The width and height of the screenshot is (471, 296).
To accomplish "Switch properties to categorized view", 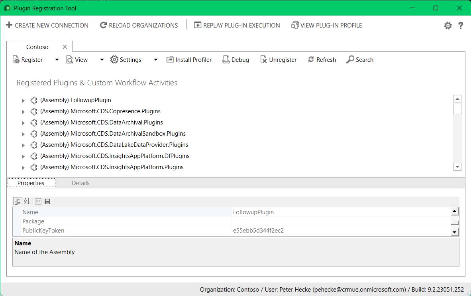I will (x=17, y=201).
